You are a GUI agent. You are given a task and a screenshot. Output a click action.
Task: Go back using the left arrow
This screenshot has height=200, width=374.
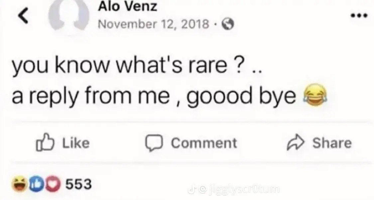(23, 16)
